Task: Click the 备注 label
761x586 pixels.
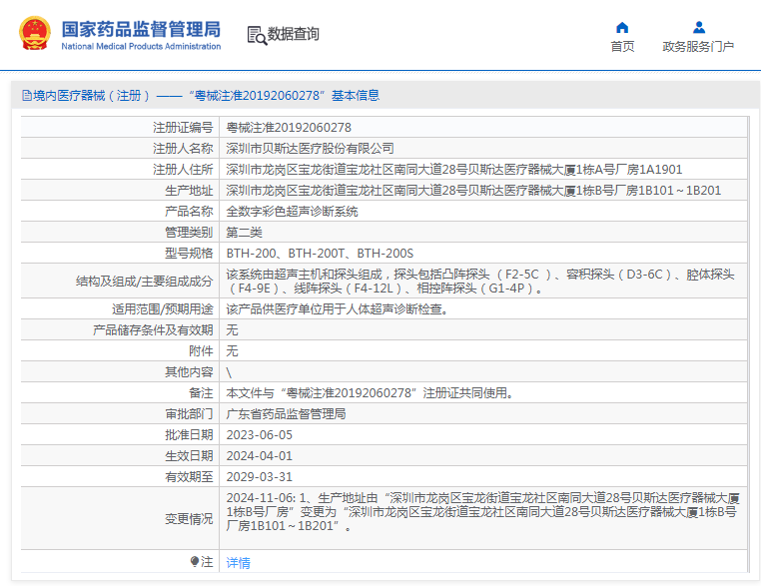Action: 201,393
